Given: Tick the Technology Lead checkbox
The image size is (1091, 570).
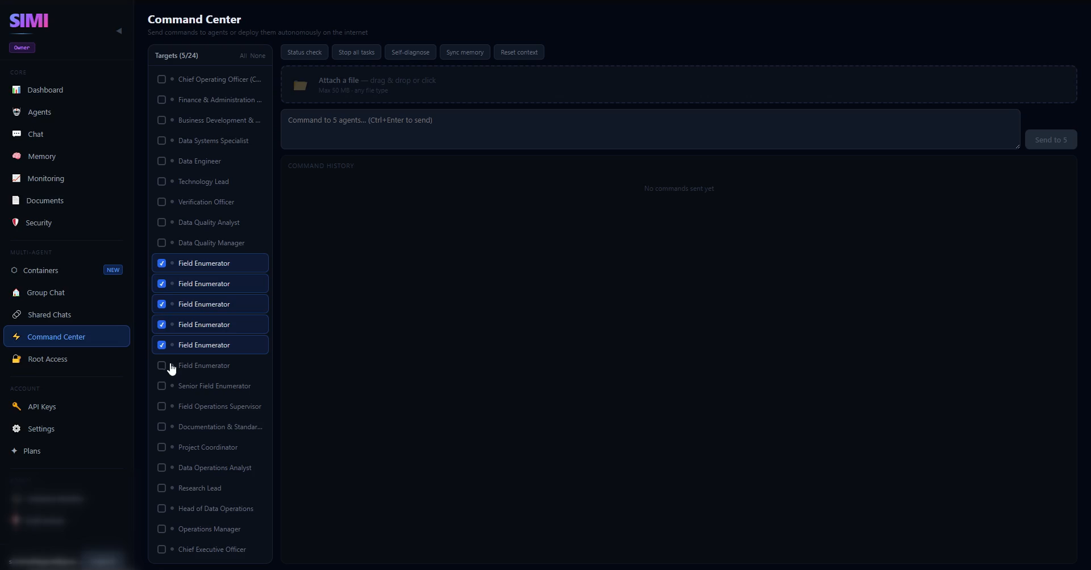Looking at the screenshot, I should [x=161, y=182].
